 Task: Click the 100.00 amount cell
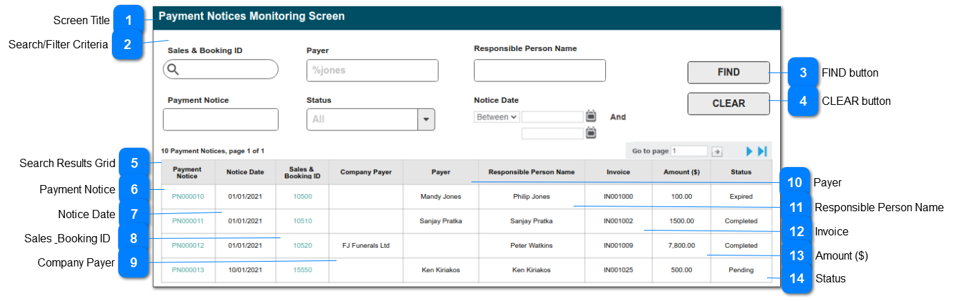click(681, 197)
